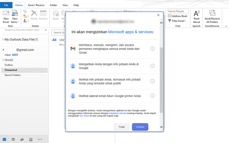229x143 pixels.
Task: Show info for Mengaitkan Anda permission
Action: click(x=152, y=66)
